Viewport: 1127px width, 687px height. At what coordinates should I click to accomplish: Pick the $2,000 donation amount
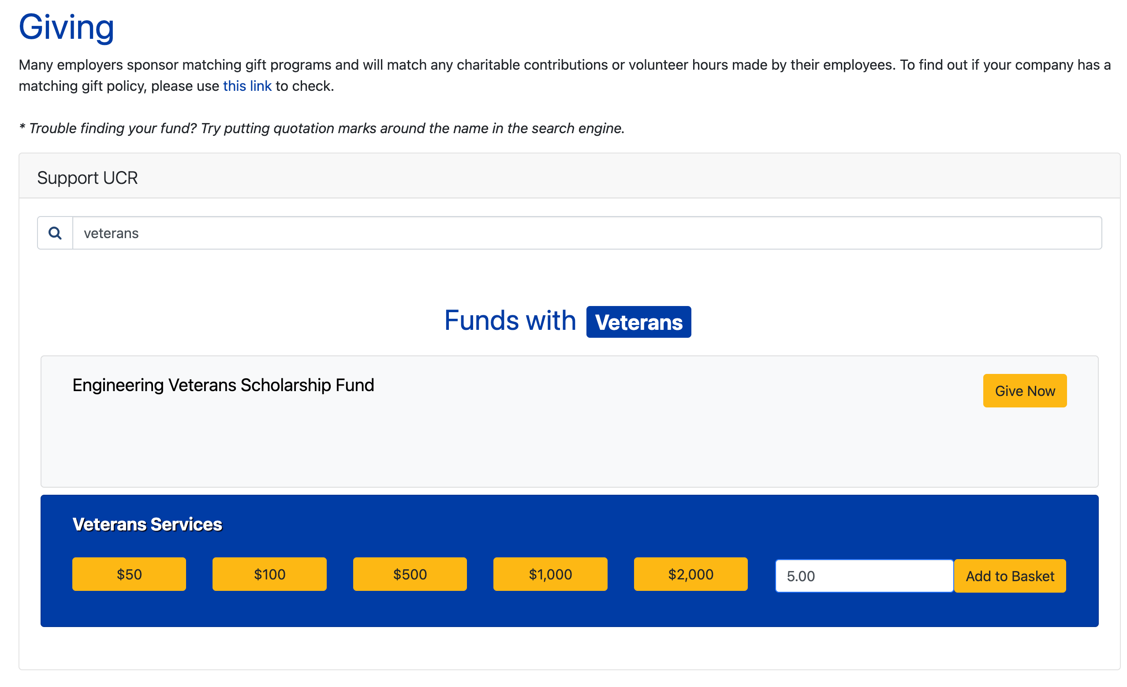coord(690,574)
